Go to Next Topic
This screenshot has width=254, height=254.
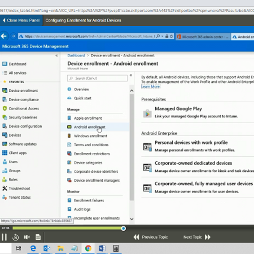197,237
